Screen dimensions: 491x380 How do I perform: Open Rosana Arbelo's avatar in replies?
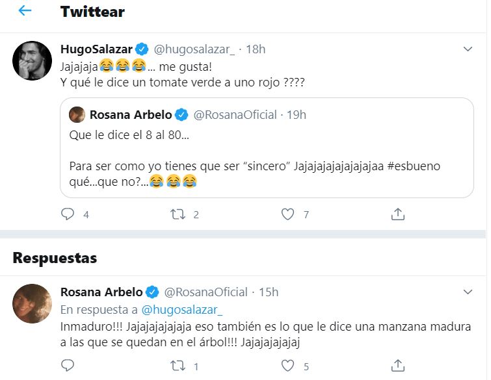coord(32,303)
